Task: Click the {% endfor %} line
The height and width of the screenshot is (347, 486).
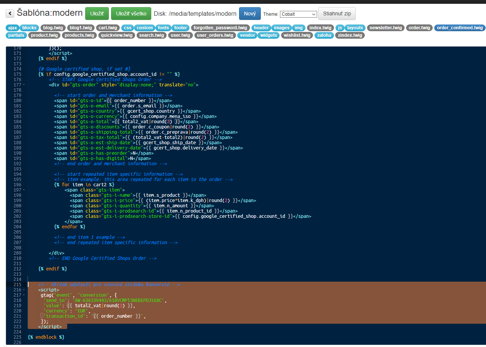Action: tap(70, 227)
